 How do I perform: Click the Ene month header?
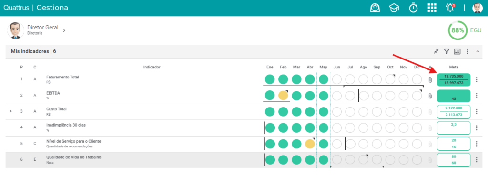pos(270,67)
